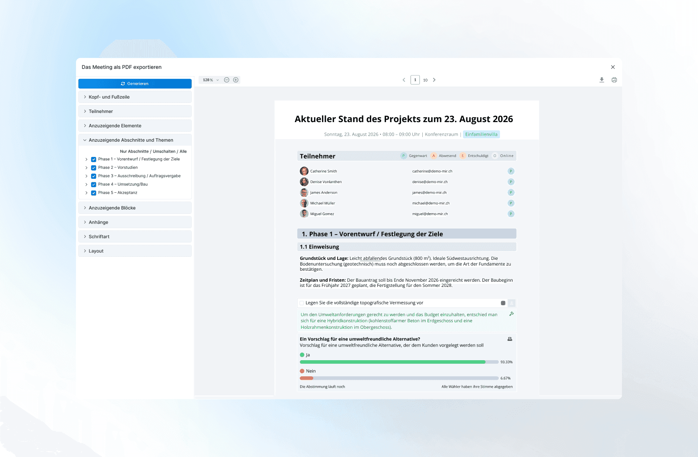Click the decision gavel icon
This screenshot has width=698, height=457.
click(x=511, y=314)
